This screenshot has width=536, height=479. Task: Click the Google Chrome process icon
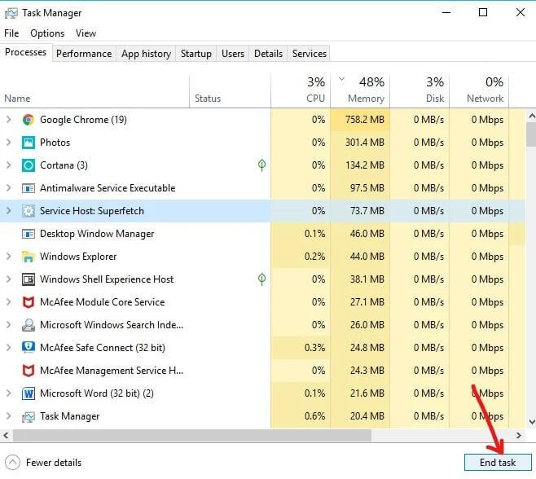[x=29, y=120]
